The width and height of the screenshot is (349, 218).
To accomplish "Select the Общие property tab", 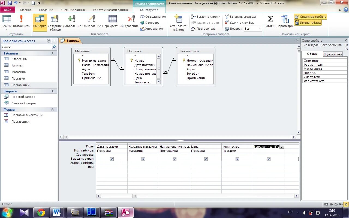I will click(x=312, y=54).
